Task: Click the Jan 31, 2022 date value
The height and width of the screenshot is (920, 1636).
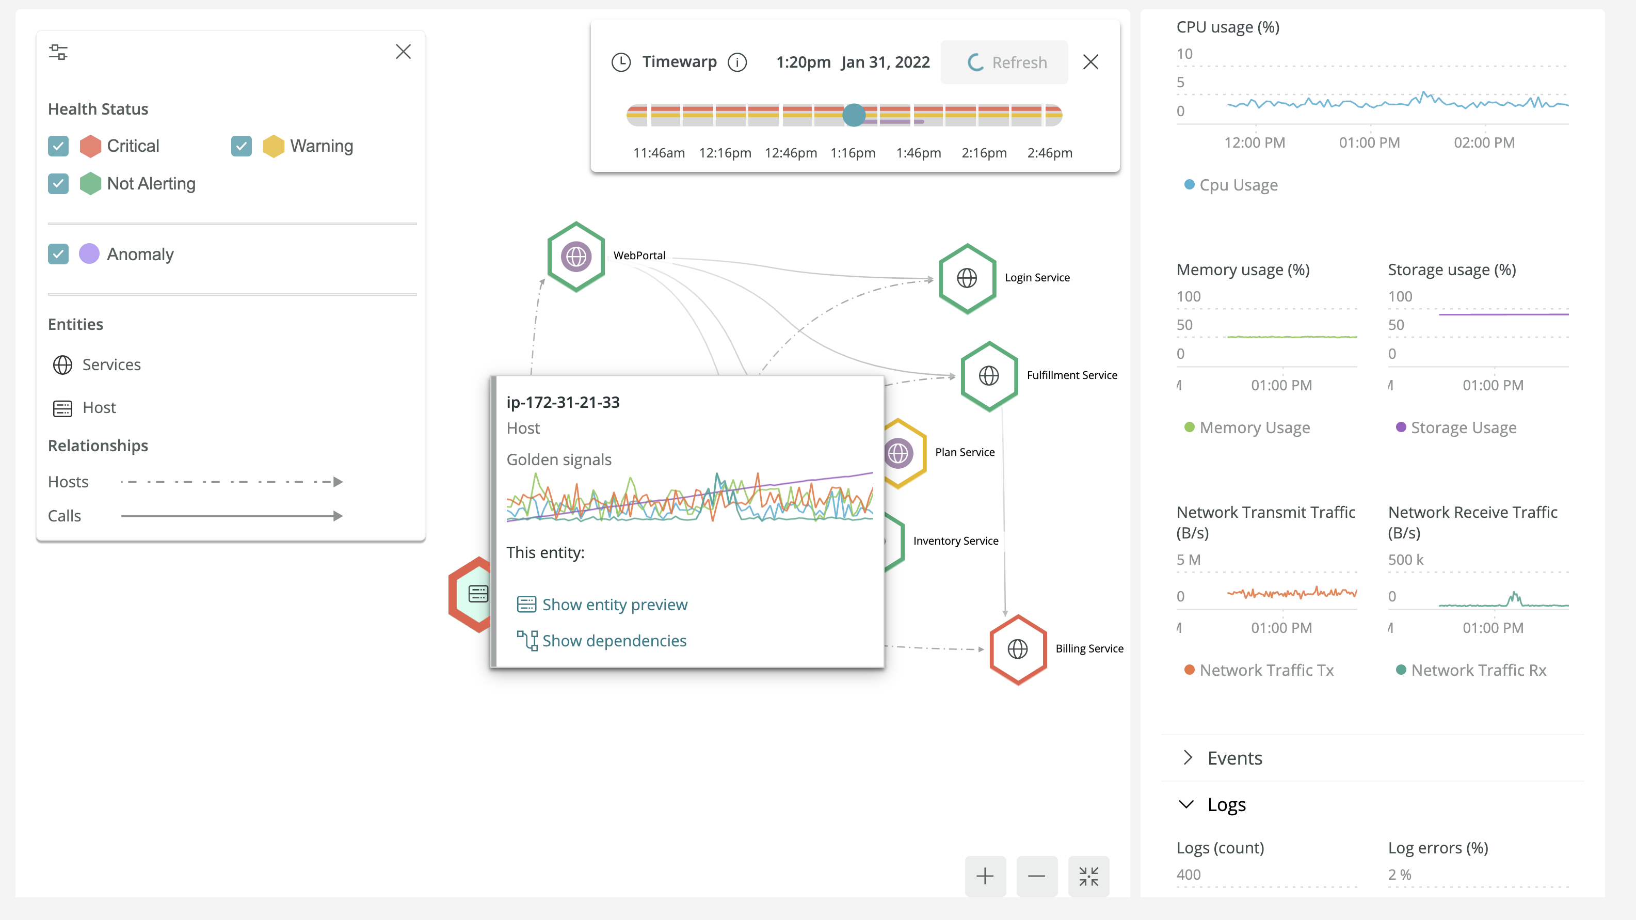Action: coord(885,62)
